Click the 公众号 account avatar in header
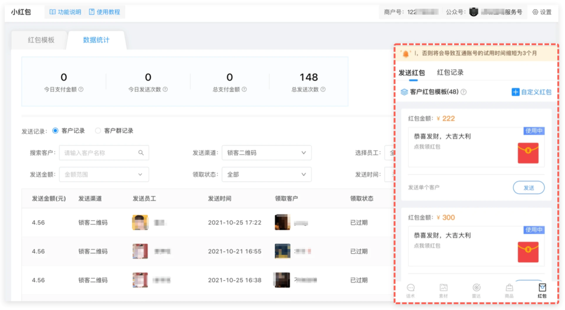Screen dimensions: 565x310 (473, 12)
